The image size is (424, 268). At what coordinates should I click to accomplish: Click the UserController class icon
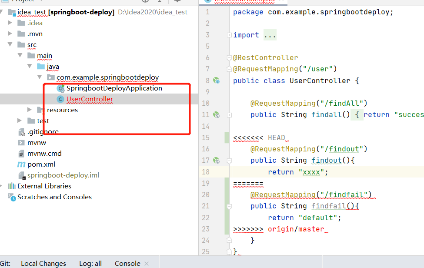point(60,99)
